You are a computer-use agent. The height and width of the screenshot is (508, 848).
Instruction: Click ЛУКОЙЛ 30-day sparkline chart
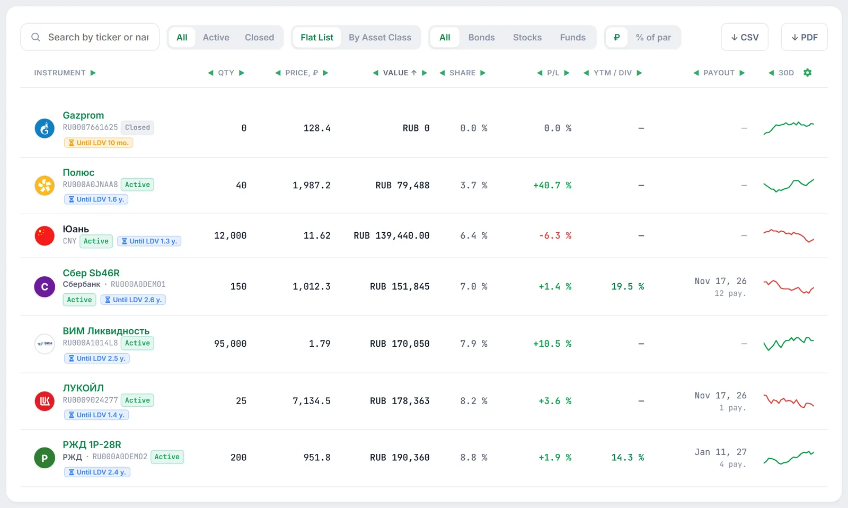click(x=788, y=401)
